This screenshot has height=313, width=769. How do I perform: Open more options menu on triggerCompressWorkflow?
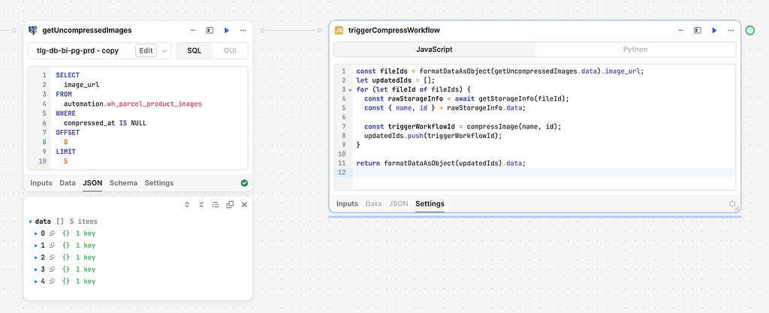(x=731, y=30)
